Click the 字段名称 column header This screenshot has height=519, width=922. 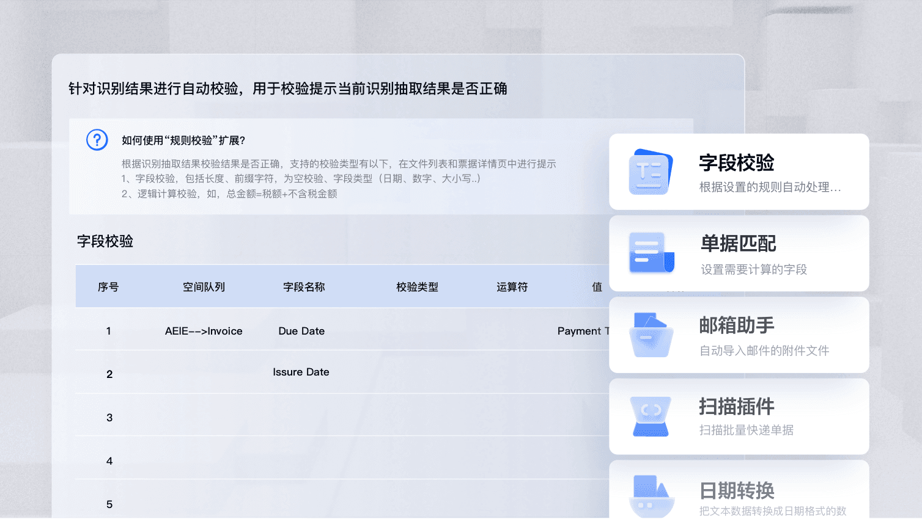304,287
